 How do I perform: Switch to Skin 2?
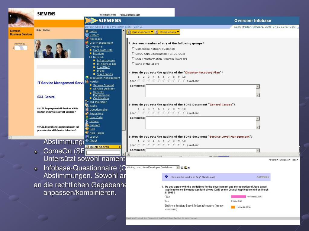tap(137, 27)
